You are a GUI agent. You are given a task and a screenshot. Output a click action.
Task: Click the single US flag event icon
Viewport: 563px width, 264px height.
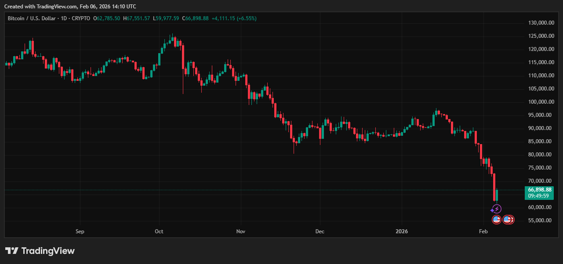coord(497,219)
